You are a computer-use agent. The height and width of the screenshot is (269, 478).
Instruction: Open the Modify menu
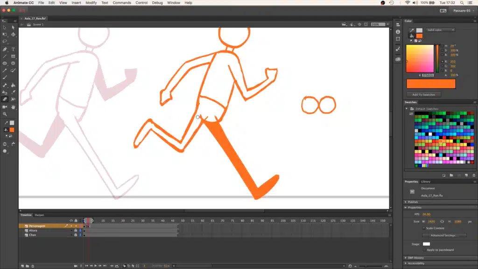[x=91, y=3]
